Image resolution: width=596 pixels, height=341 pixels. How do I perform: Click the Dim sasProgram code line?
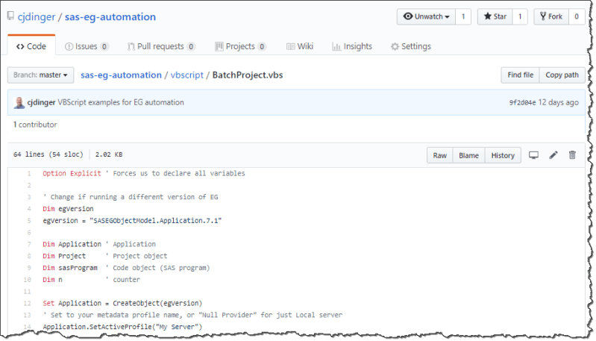pos(126,268)
